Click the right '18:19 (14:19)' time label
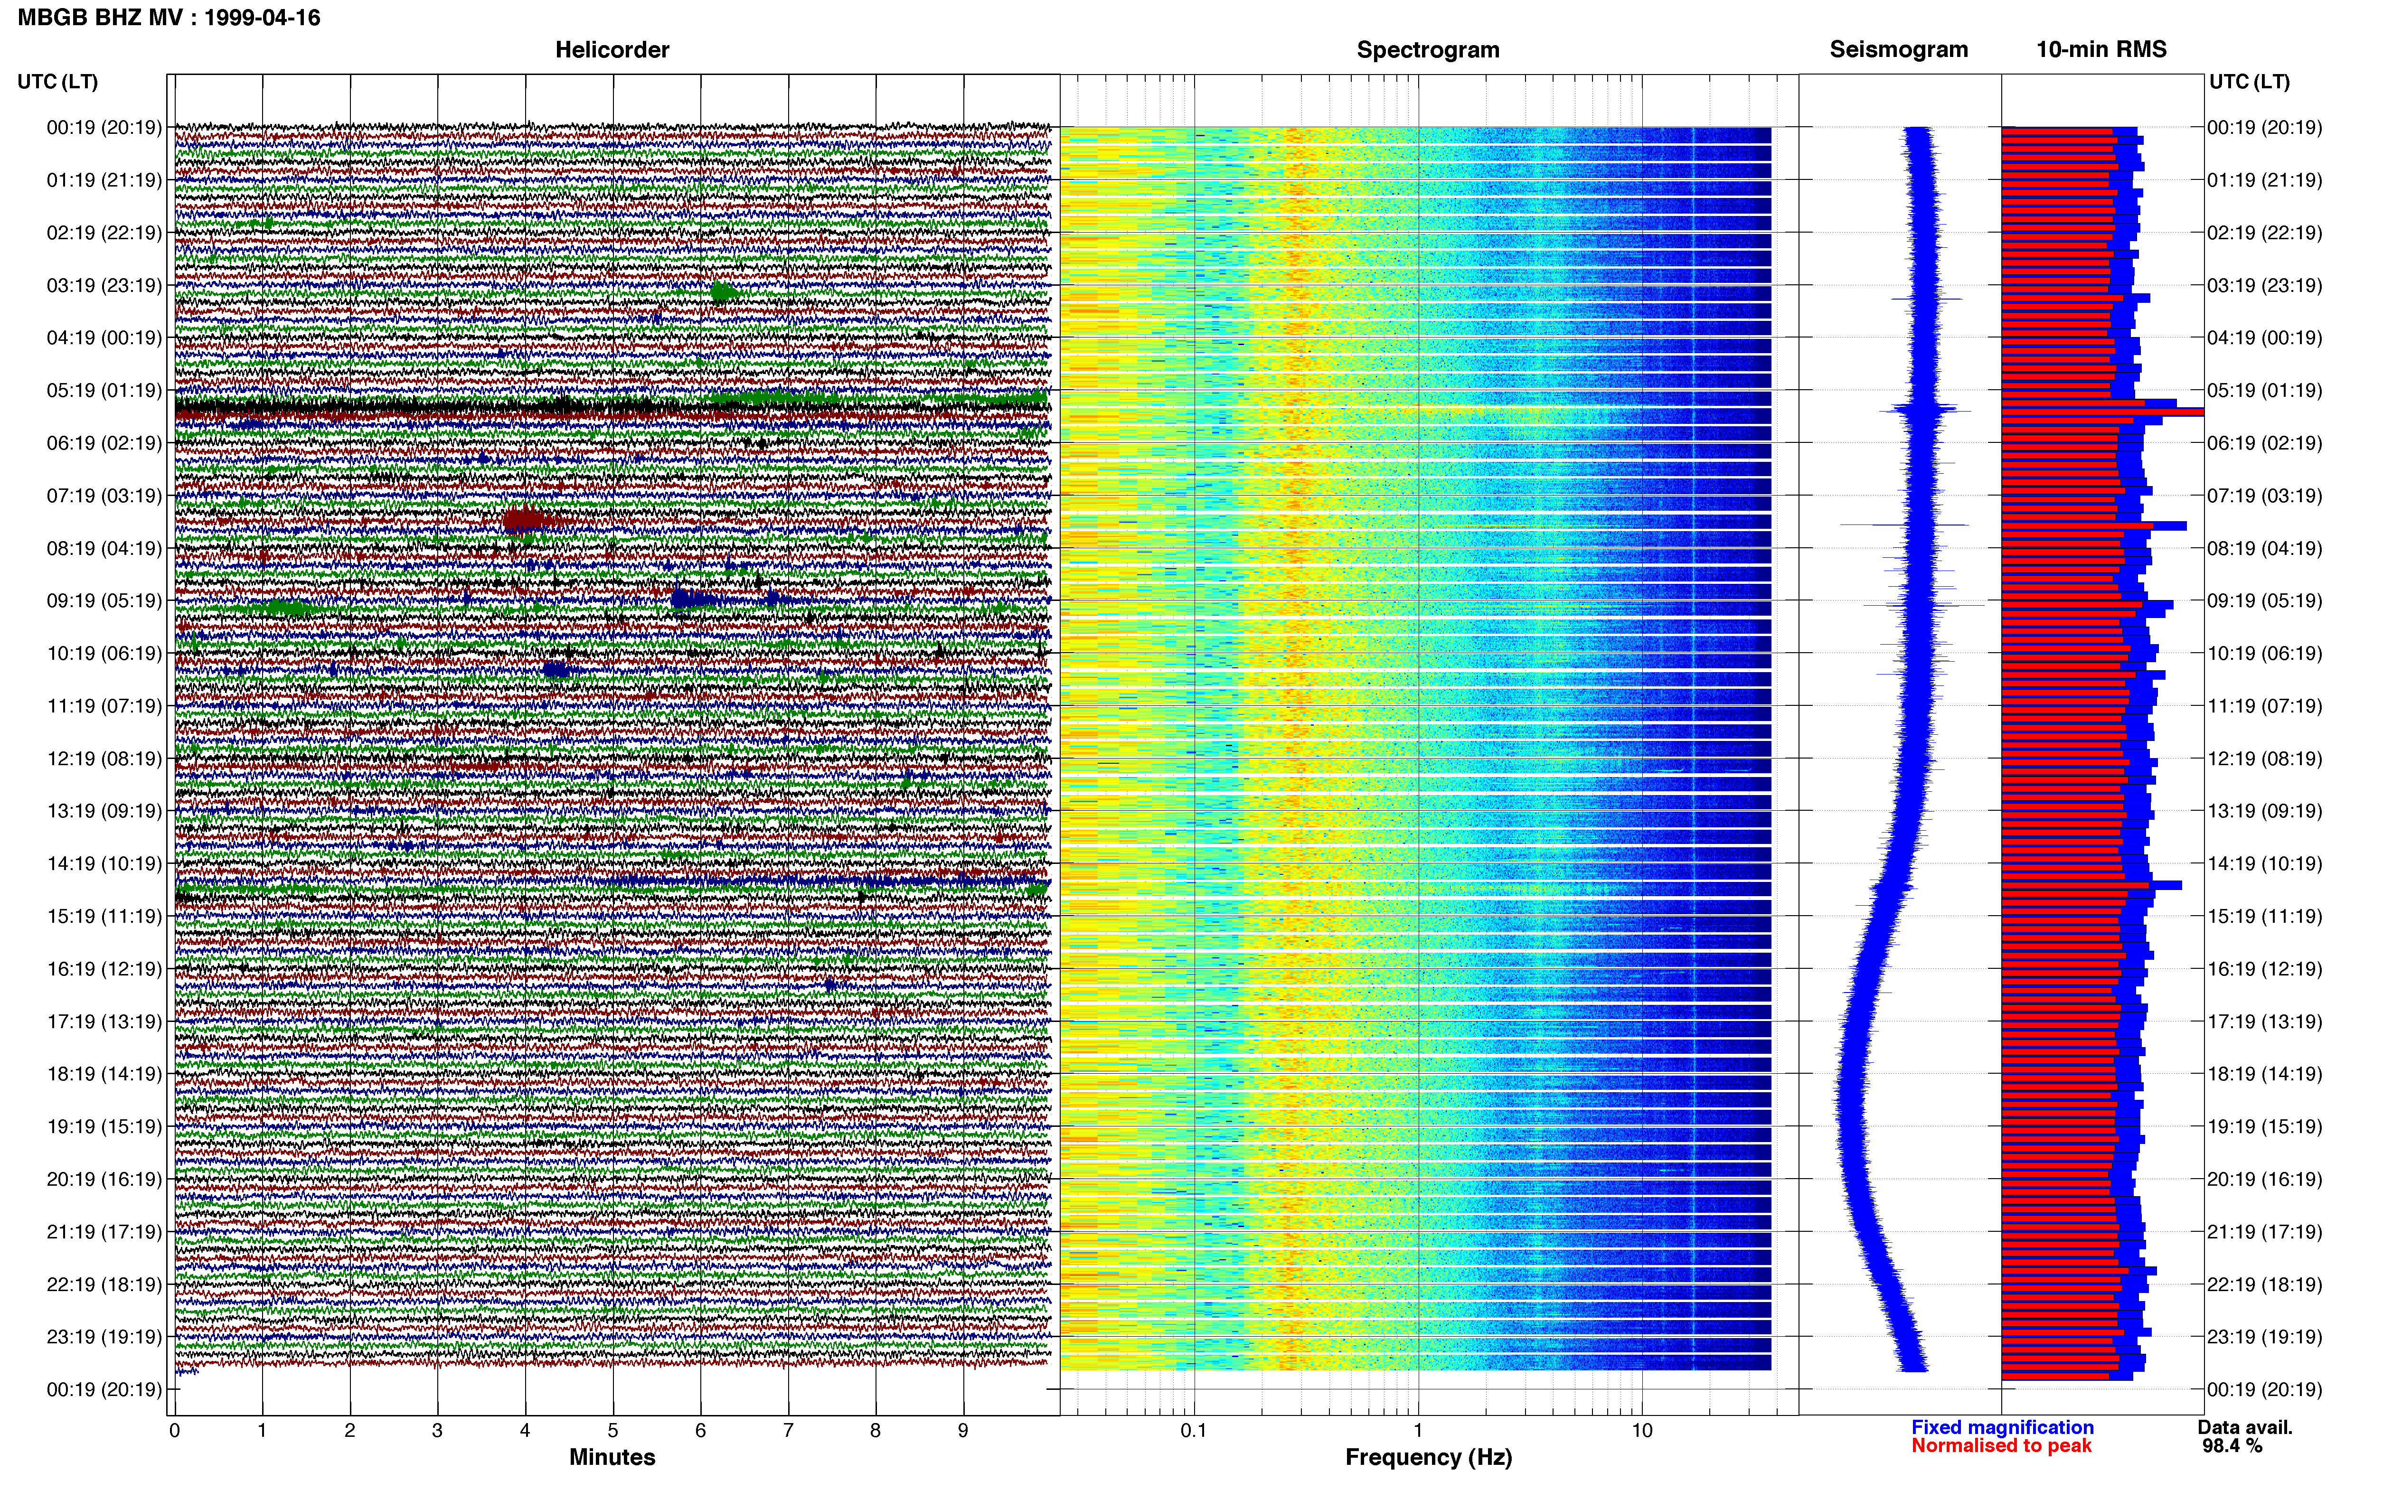Viewport: 2383px width, 1490px height. (x=2264, y=1074)
